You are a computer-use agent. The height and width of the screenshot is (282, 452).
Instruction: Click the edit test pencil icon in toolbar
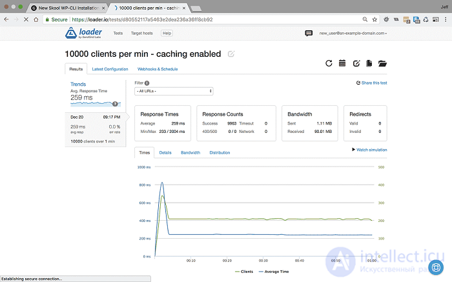click(356, 63)
